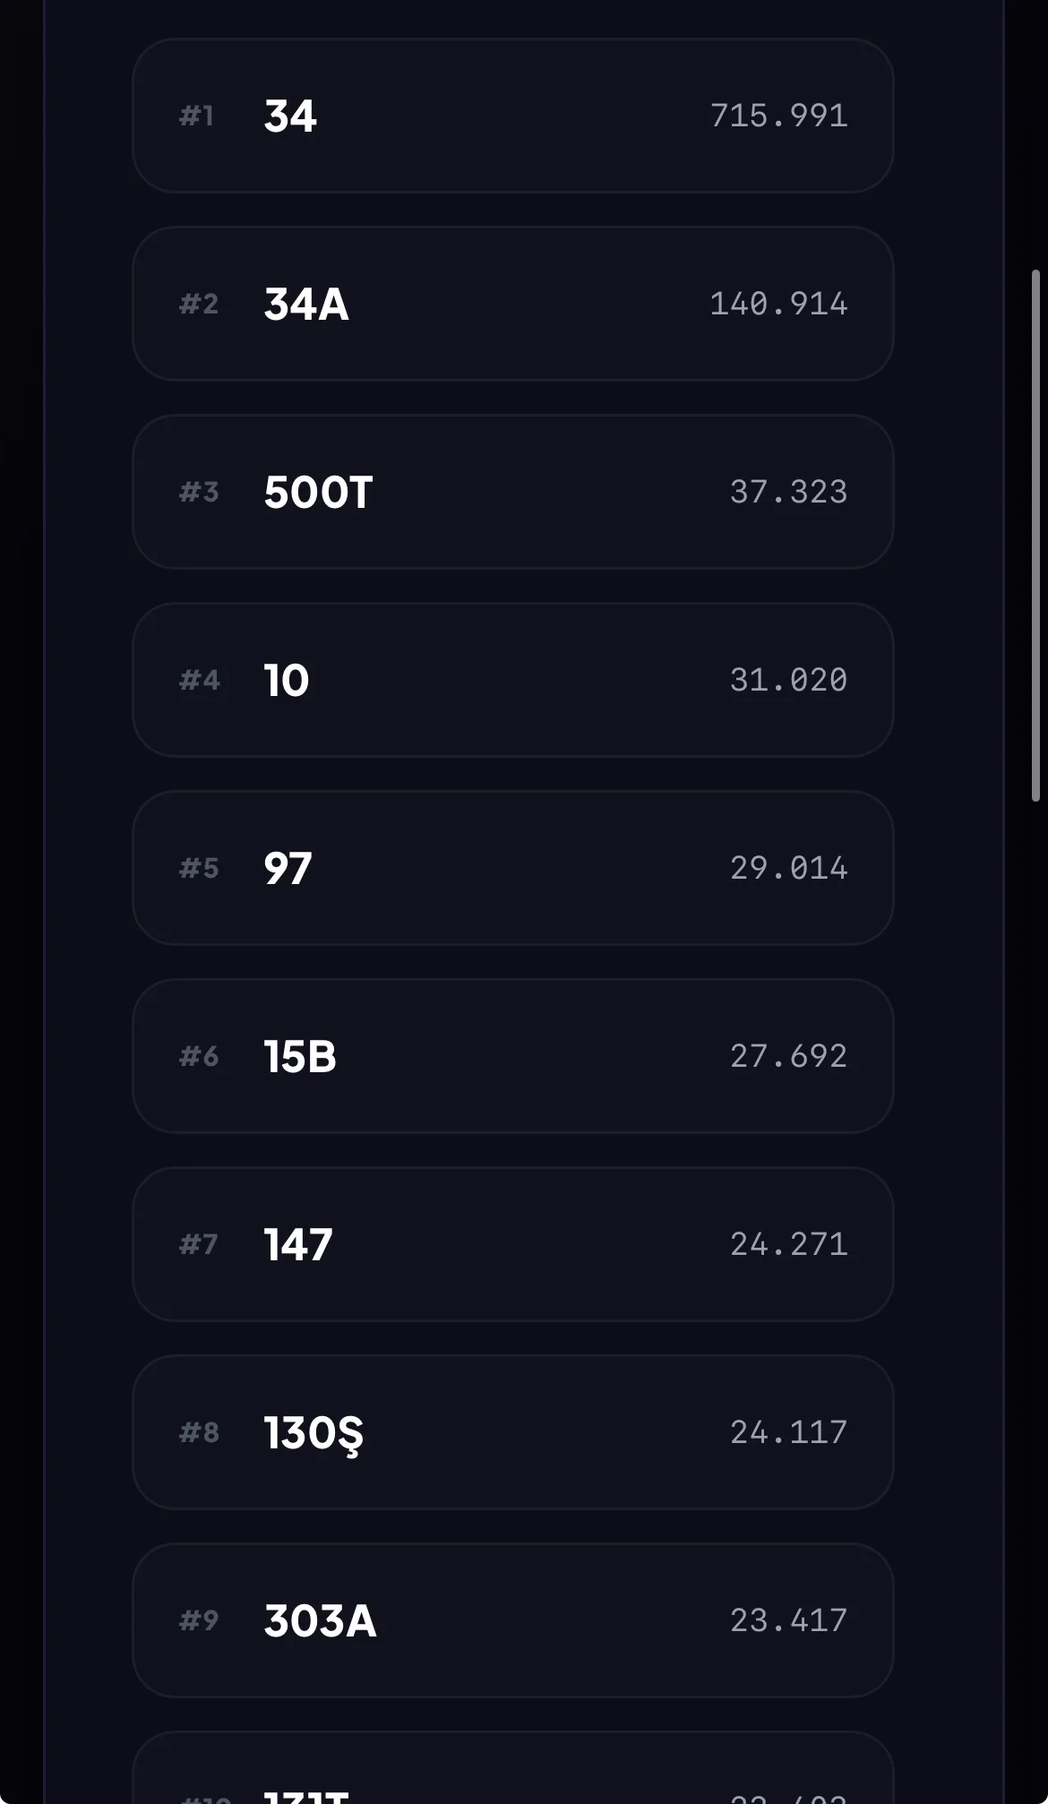The image size is (1048, 1804).
Task: Click the route 34 card title
Action: pos(290,116)
